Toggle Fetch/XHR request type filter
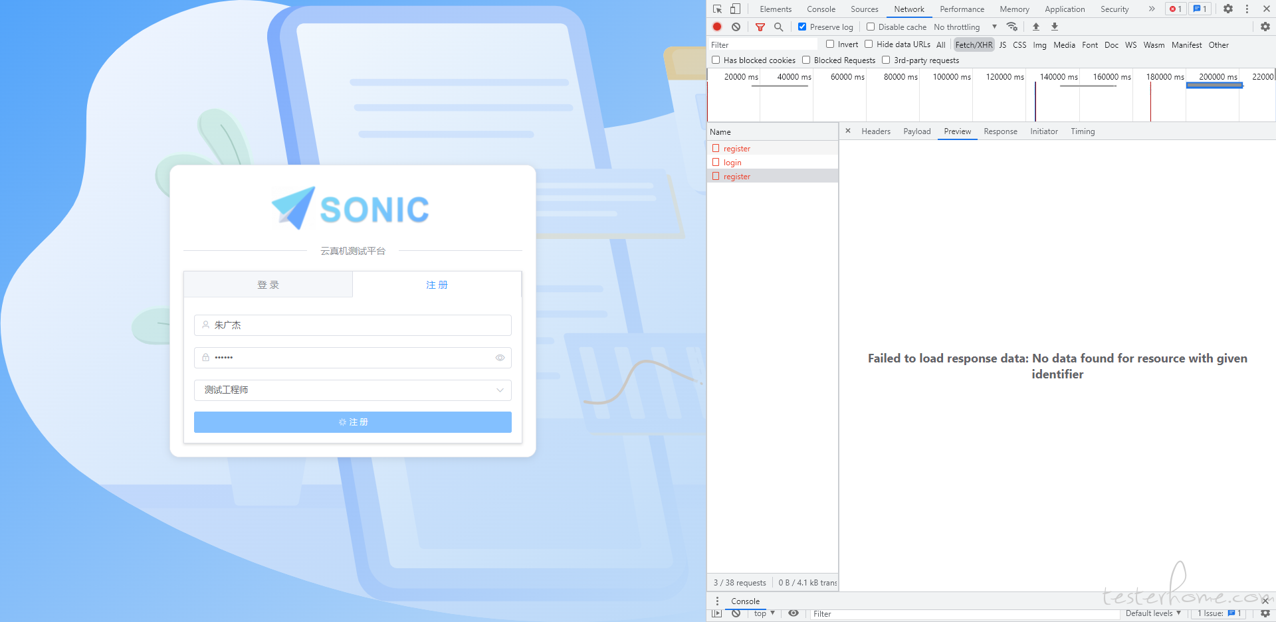 [974, 44]
